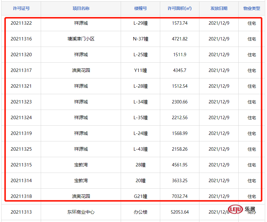Click date 2021/12/9 in 20211318 row
This screenshot has width=267, height=222.
coord(219,196)
